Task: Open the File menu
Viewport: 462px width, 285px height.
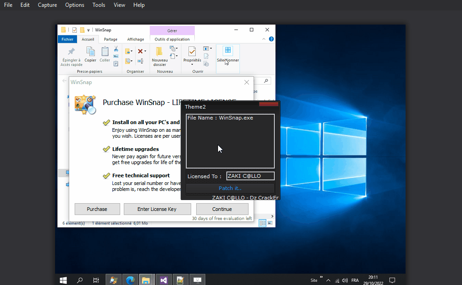Action: click(x=8, y=5)
